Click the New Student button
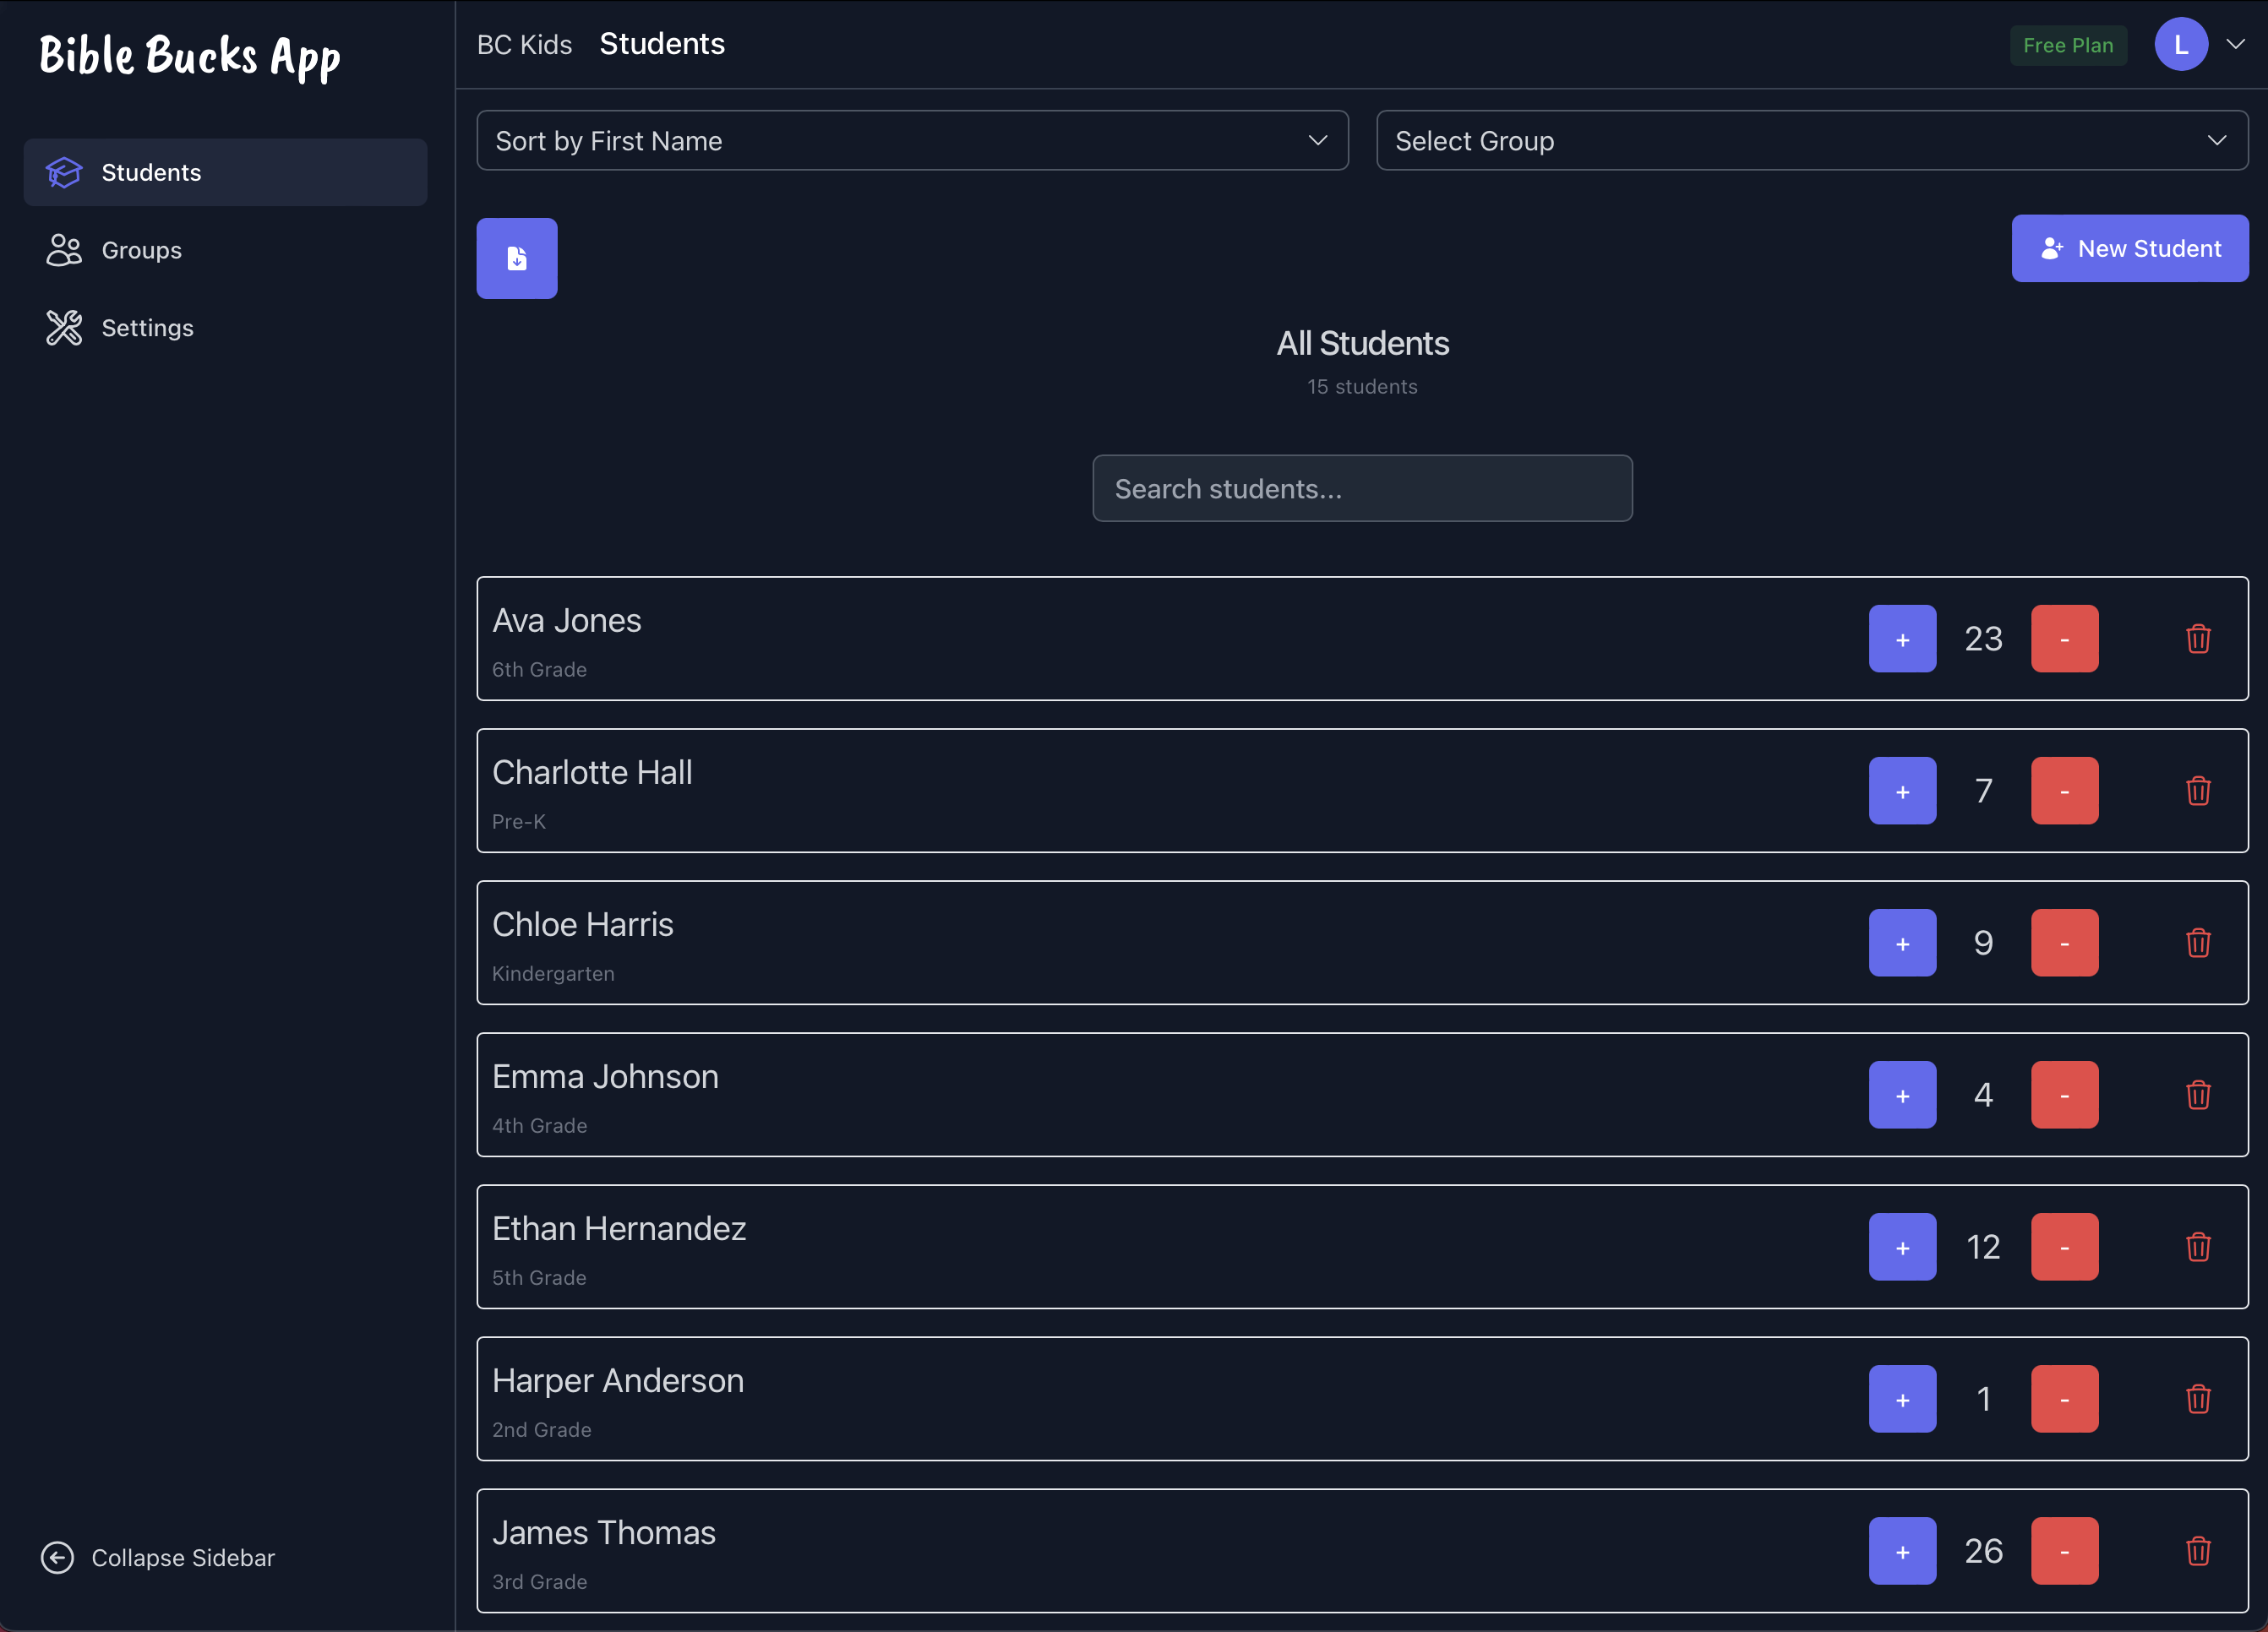Viewport: 2268px width, 1632px height. (2130, 248)
